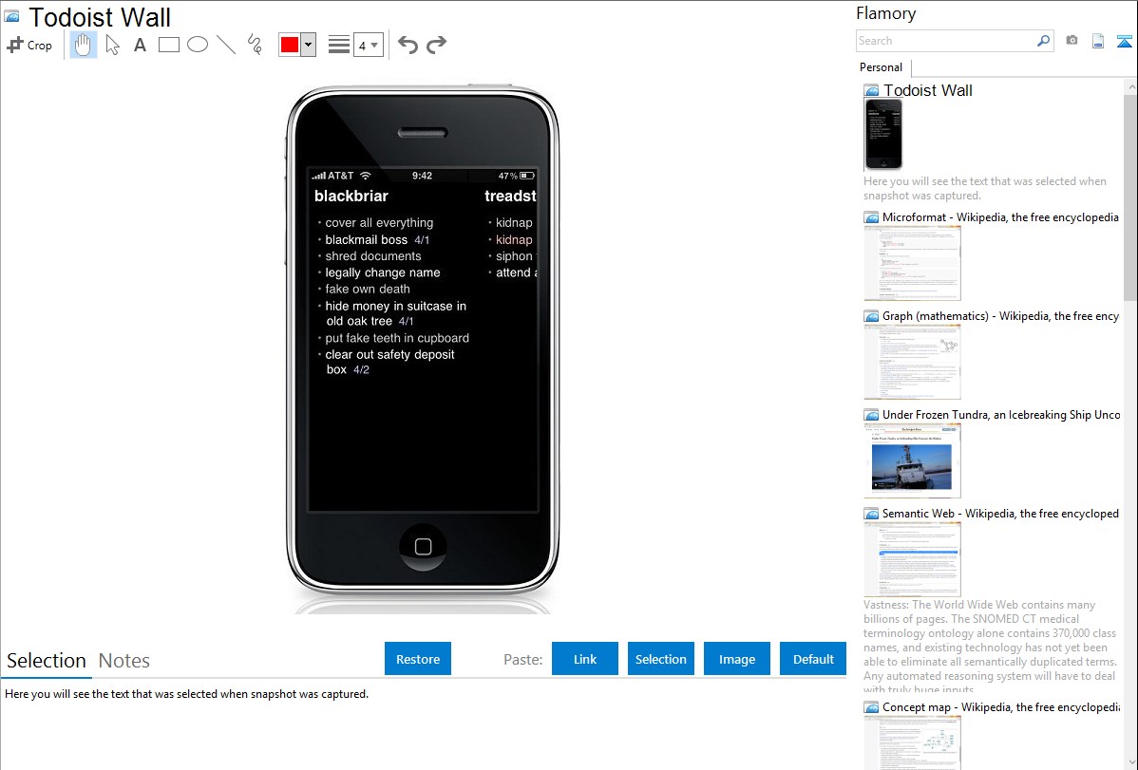Click the line thickness icon
Screen dimensions: 1138x770
[x=338, y=45]
